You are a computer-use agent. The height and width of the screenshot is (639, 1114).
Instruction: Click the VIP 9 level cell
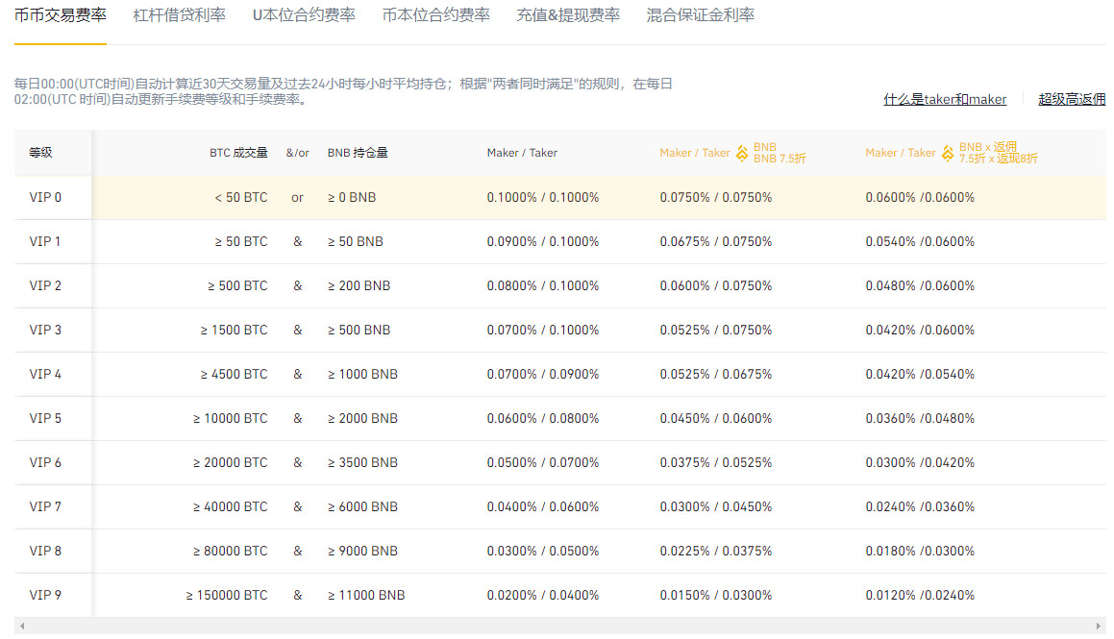(45, 596)
